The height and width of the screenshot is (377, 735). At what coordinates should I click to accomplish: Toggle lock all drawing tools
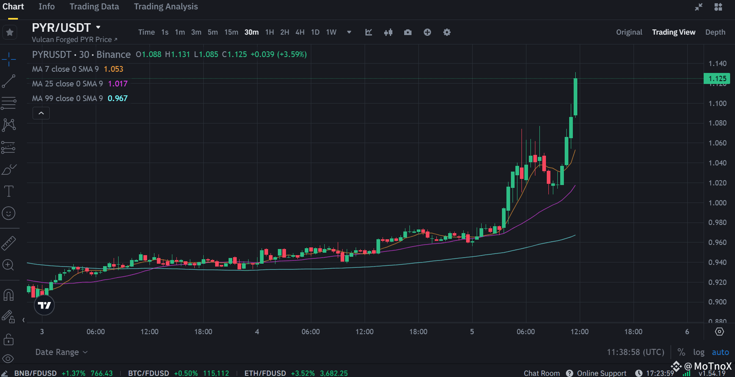pos(9,339)
